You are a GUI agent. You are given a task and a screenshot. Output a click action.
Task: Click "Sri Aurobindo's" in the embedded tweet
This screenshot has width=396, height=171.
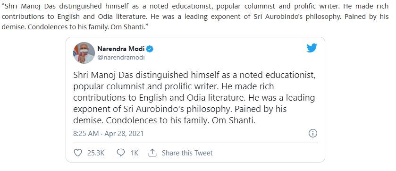tap(152, 109)
